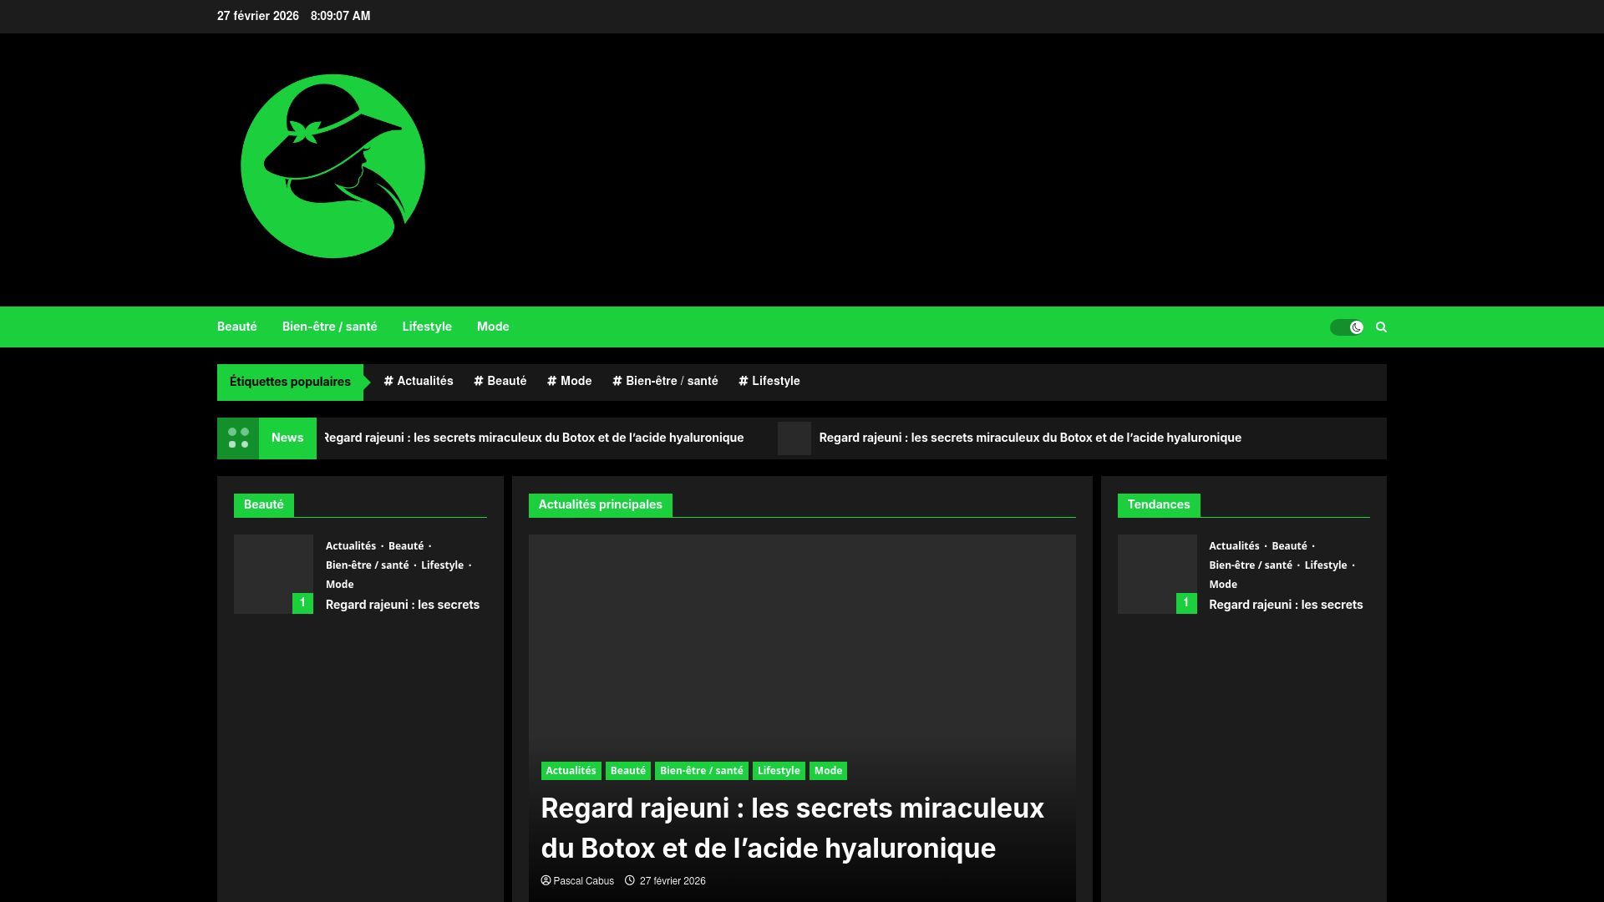The width and height of the screenshot is (1604, 902).
Task: Click the Lifestyle badge on the featured article
Action: [779, 771]
